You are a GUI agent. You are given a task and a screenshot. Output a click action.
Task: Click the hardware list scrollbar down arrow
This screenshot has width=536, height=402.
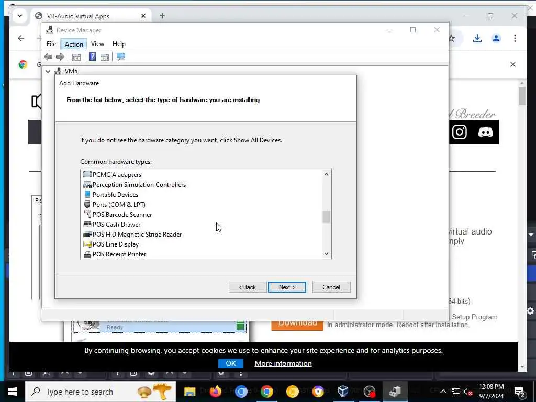(326, 254)
